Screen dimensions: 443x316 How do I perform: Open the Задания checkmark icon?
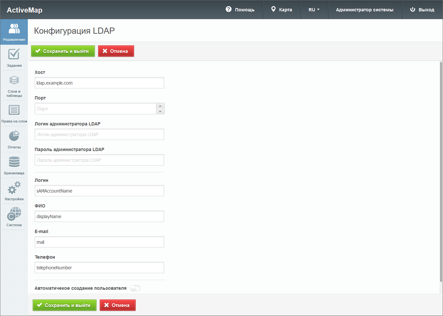(x=14, y=54)
